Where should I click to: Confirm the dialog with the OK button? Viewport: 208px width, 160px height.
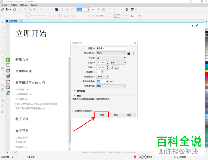coord(102,115)
